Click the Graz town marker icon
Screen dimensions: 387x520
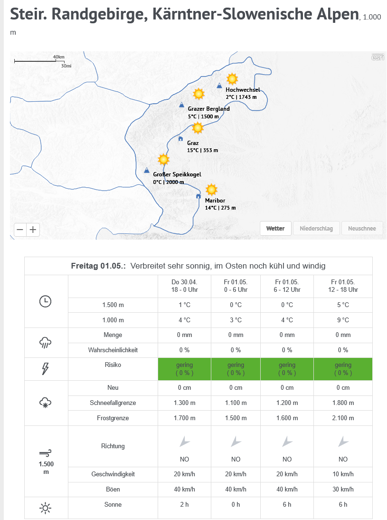point(180,139)
